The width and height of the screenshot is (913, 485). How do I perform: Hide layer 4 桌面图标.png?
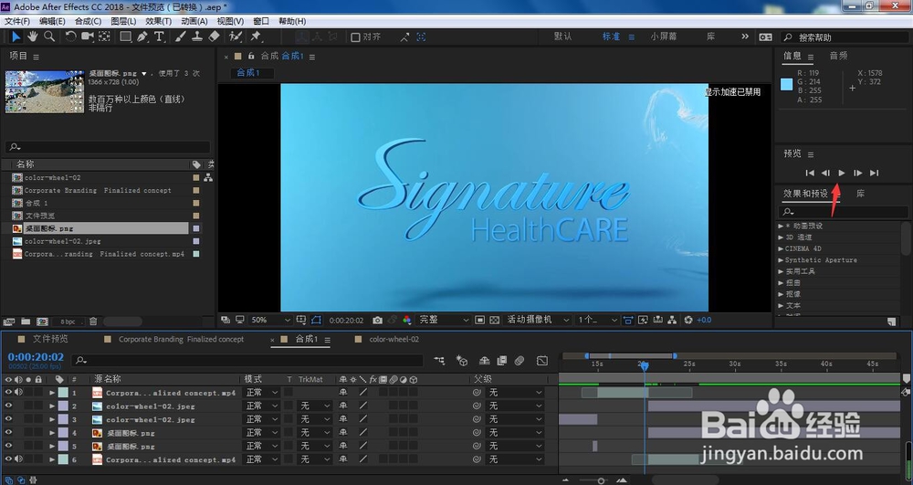pos(8,433)
